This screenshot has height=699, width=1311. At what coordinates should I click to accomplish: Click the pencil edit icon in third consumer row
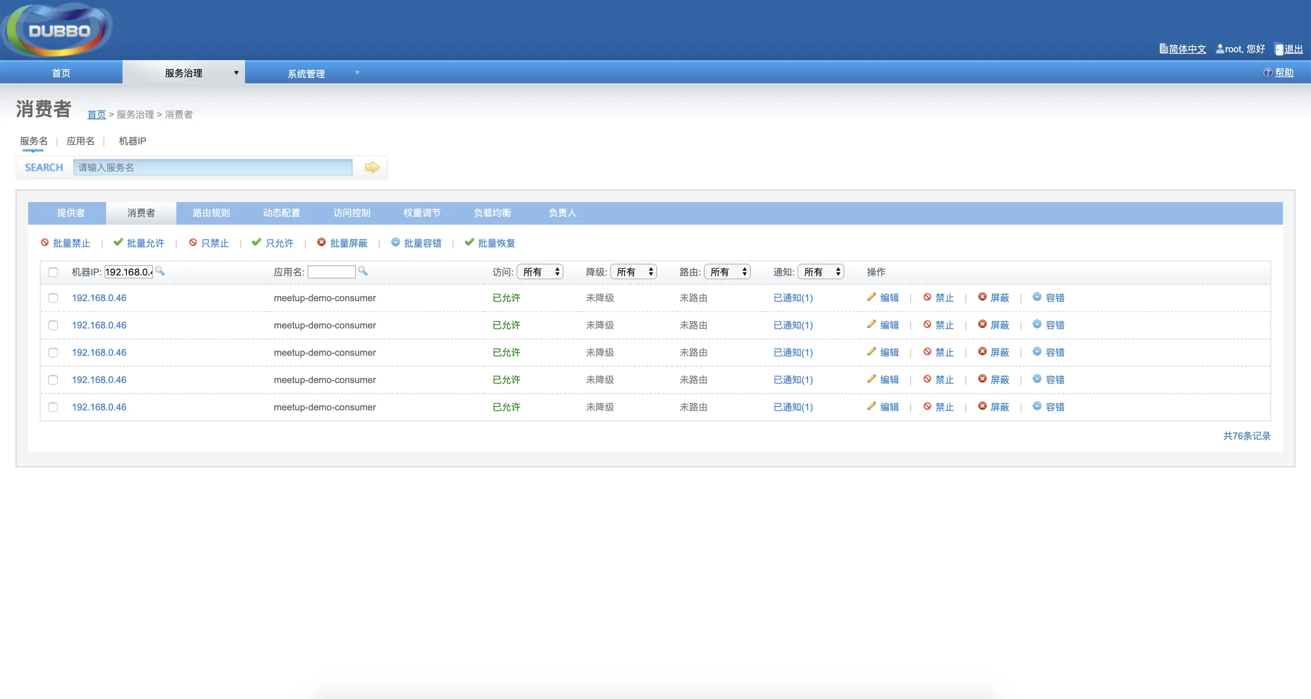(871, 351)
